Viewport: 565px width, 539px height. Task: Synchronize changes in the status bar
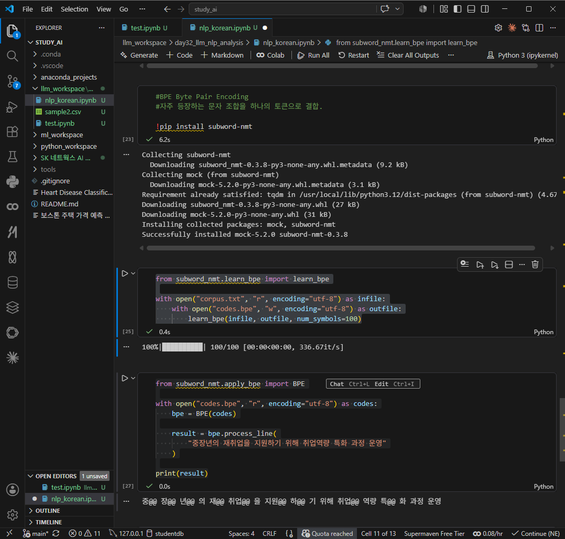tap(56, 533)
